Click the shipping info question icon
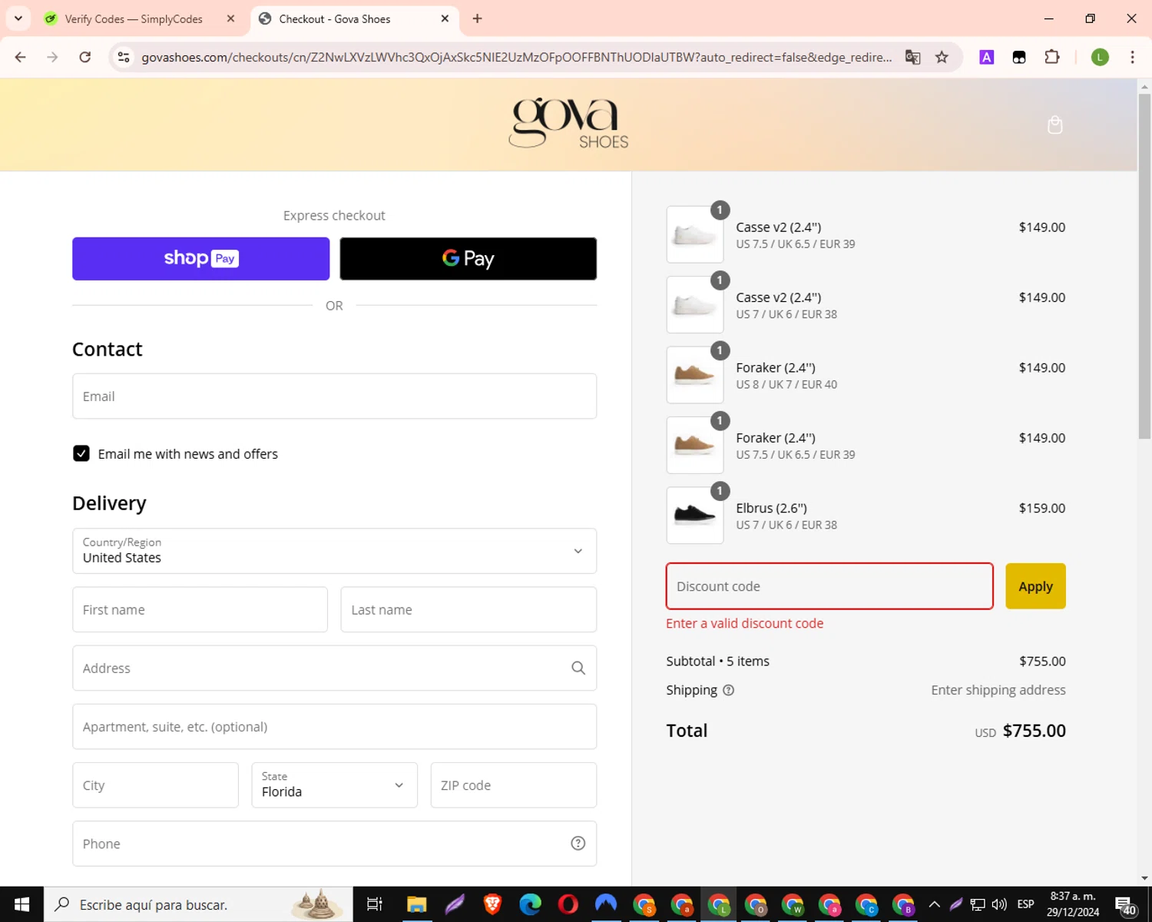 click(729, 690)
